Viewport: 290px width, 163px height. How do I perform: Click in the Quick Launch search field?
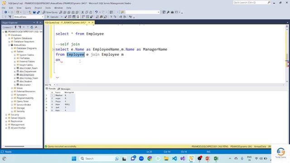(x=250, y=3)
